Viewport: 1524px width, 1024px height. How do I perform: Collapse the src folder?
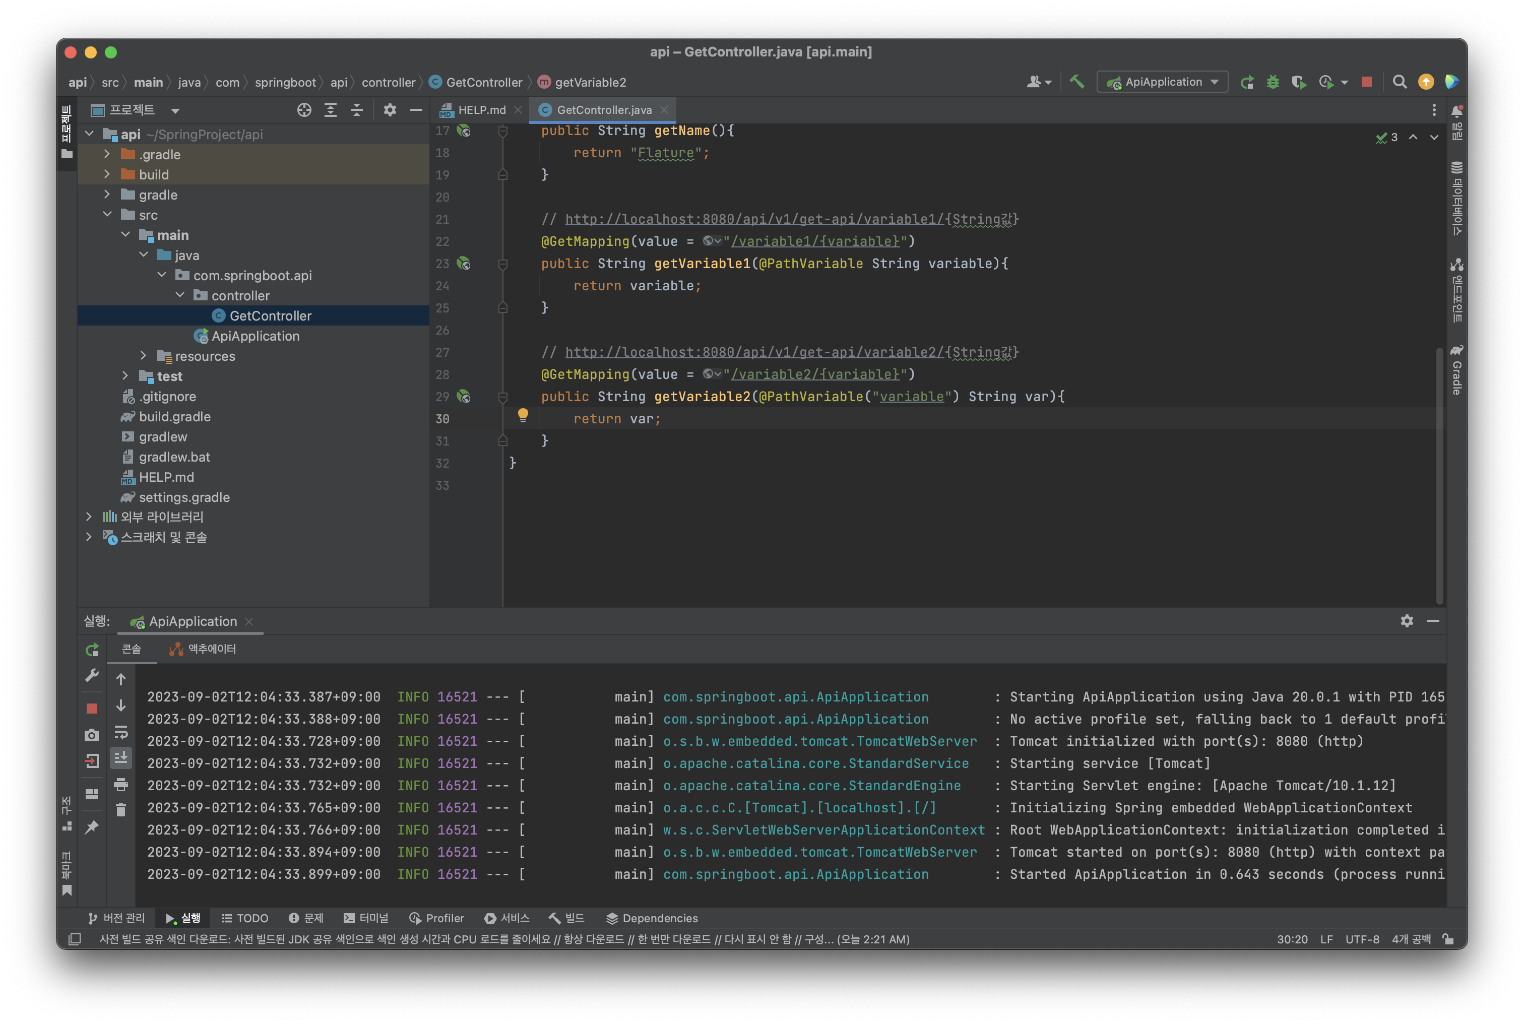coord(108,215)
